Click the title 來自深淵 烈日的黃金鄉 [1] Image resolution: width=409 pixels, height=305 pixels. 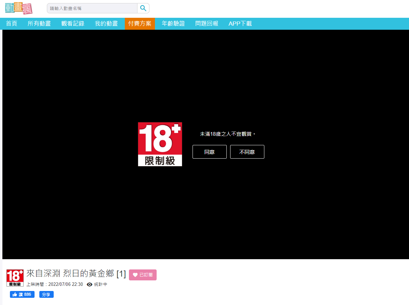coord(76,274)
